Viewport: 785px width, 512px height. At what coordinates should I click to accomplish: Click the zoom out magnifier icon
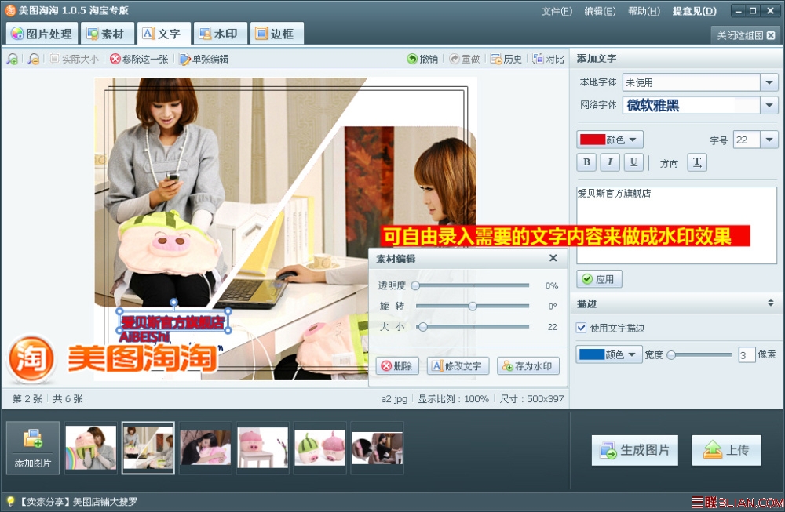[x=34, y=59]
